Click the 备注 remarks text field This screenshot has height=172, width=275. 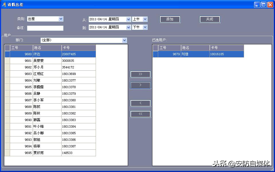point(45,28)
